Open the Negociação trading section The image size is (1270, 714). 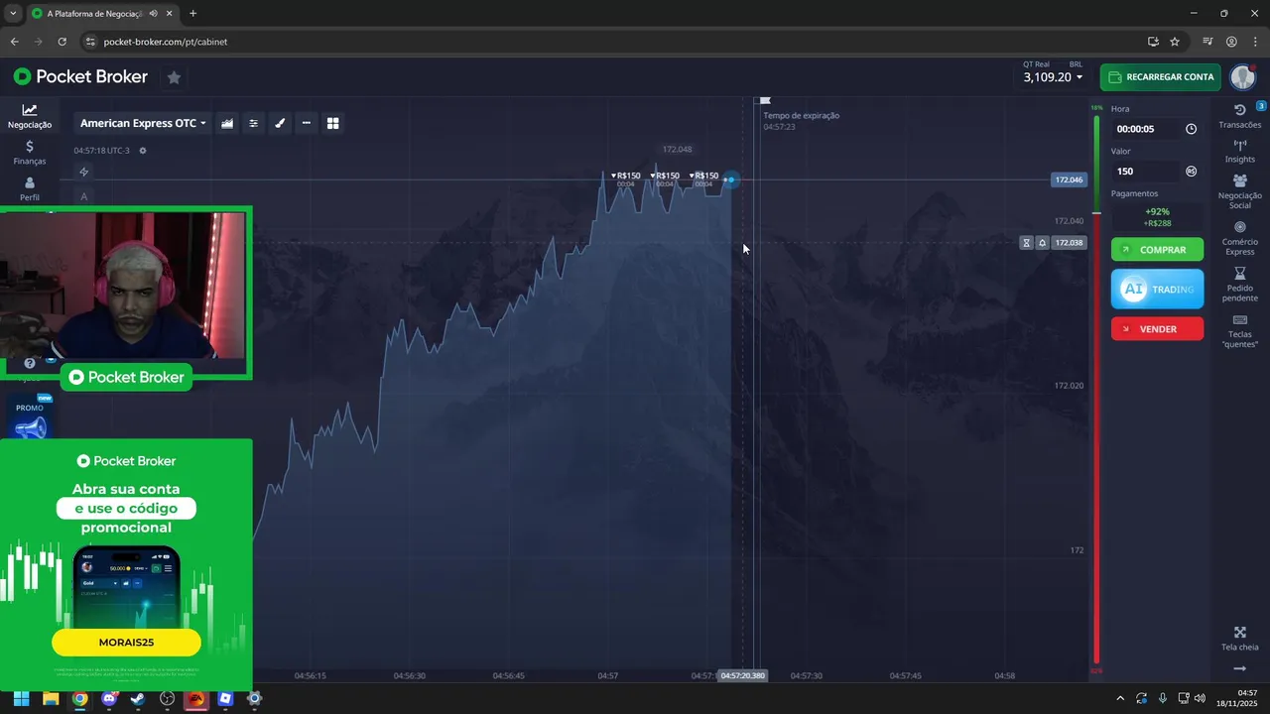pyautogui.click(x=30, y=116)
